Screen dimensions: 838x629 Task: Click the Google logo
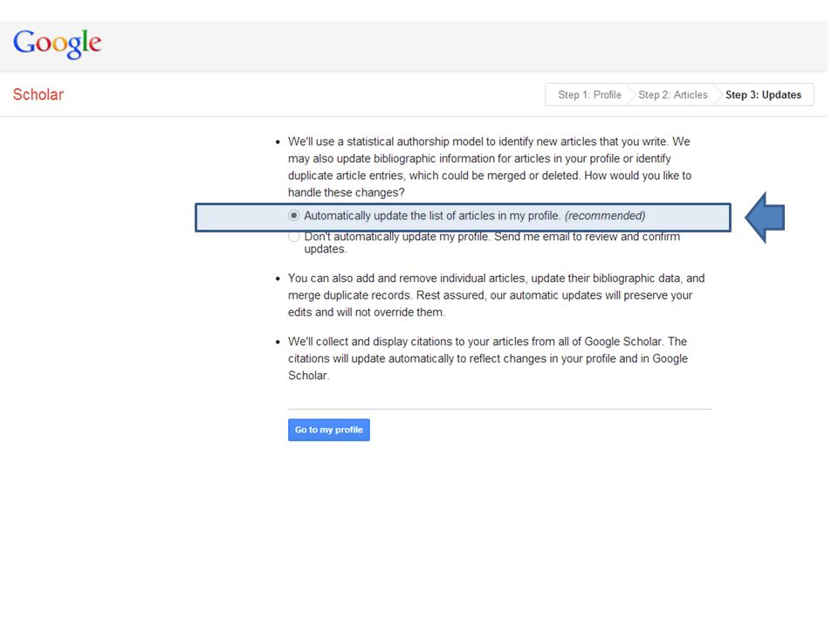click(58, 44)
